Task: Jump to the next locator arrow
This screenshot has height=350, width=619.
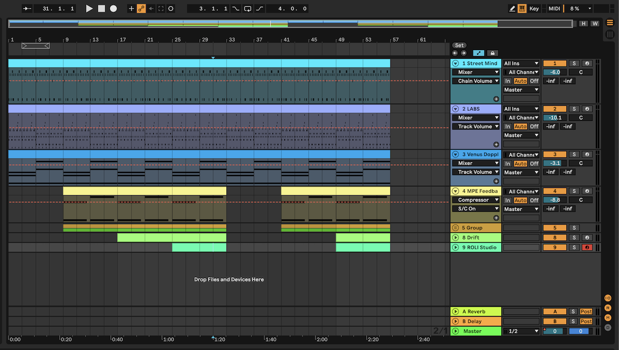Action: (x=463, y=53)
